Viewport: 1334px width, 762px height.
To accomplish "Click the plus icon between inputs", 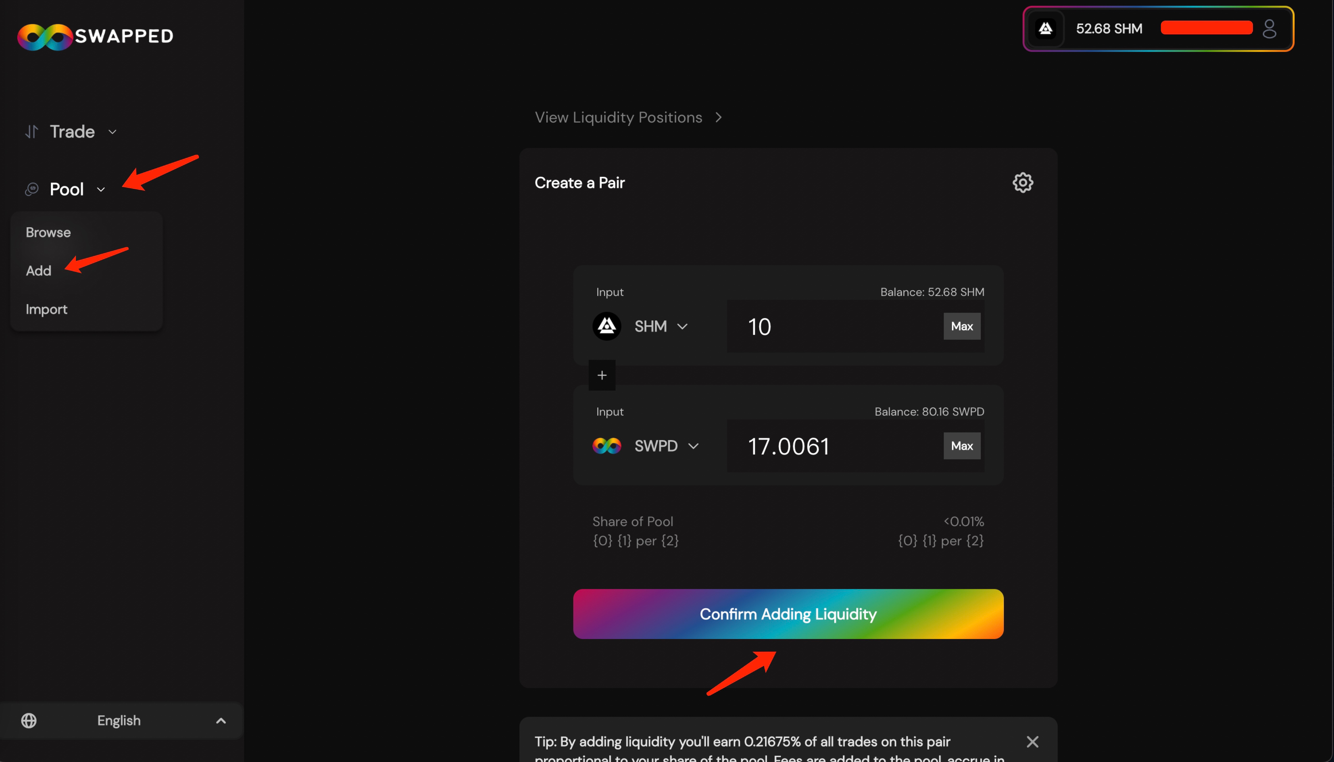I will [602, 375].
